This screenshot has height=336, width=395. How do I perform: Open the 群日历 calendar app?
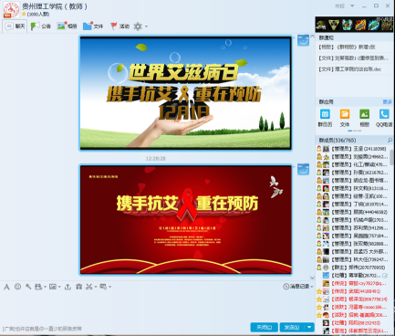[x=325, y=118]
